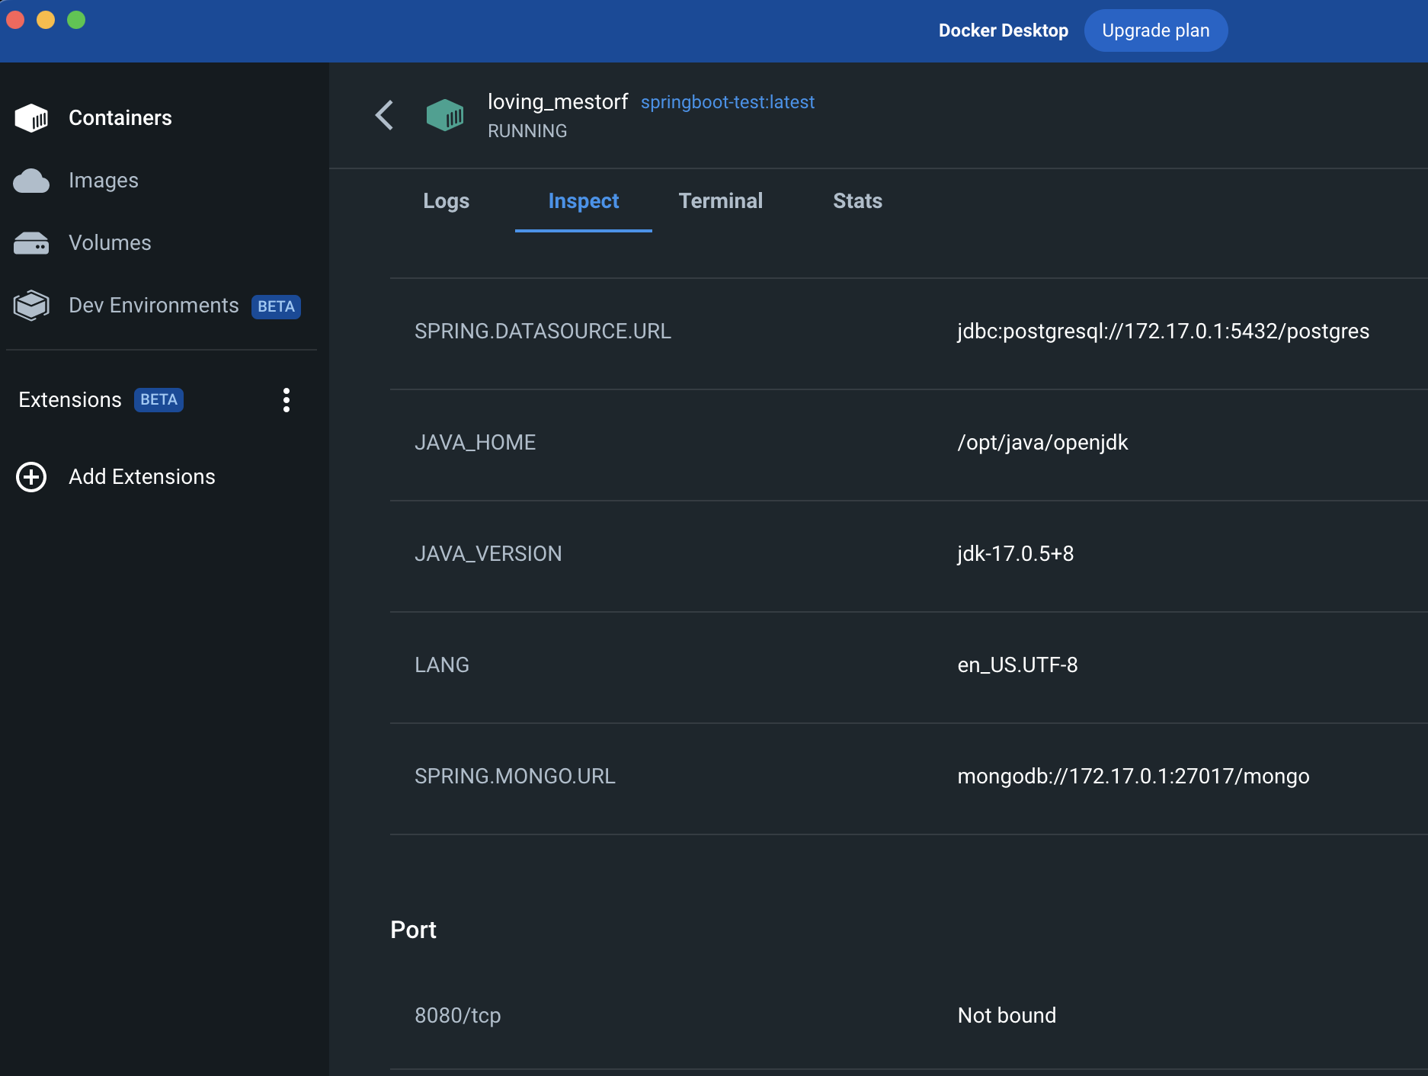This screenshot has height=1076, width=1428.
Task: Click the Docker Desktop title text
Action: [x=1004, y=30]
